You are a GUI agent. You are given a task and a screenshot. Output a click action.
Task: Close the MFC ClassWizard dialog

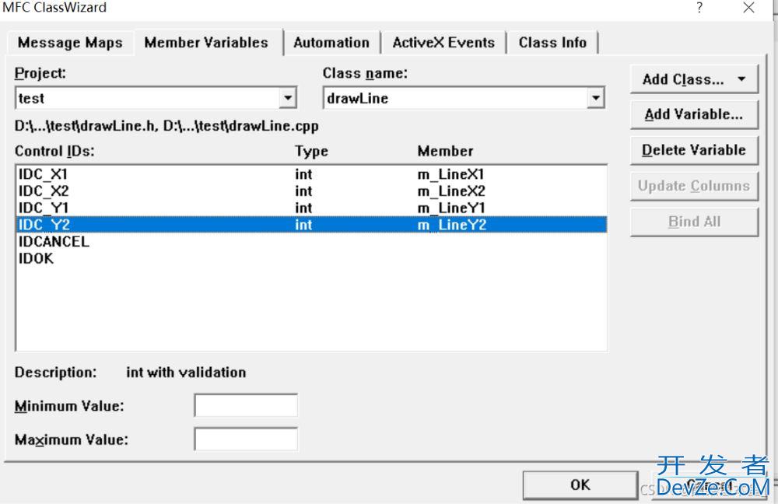pyautogui.click(x=748, y=8)
